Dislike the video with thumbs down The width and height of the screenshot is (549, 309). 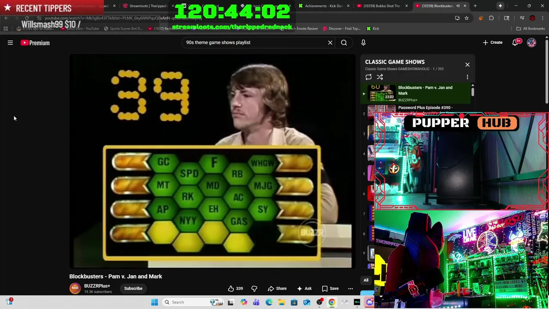click(x=254, y=288)
